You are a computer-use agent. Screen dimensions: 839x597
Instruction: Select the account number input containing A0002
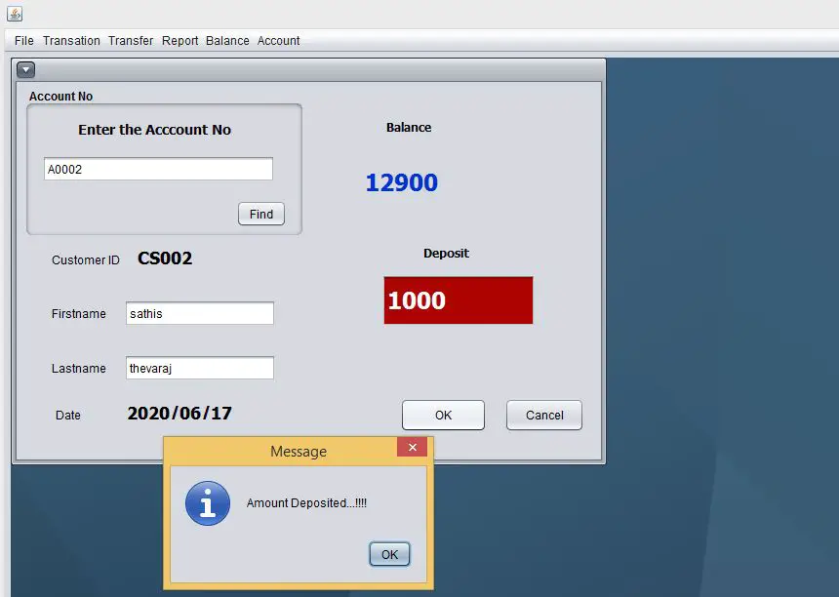point(157,168)
